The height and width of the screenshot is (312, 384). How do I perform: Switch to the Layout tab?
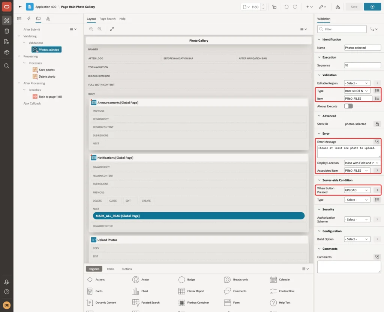pos(91,19)
